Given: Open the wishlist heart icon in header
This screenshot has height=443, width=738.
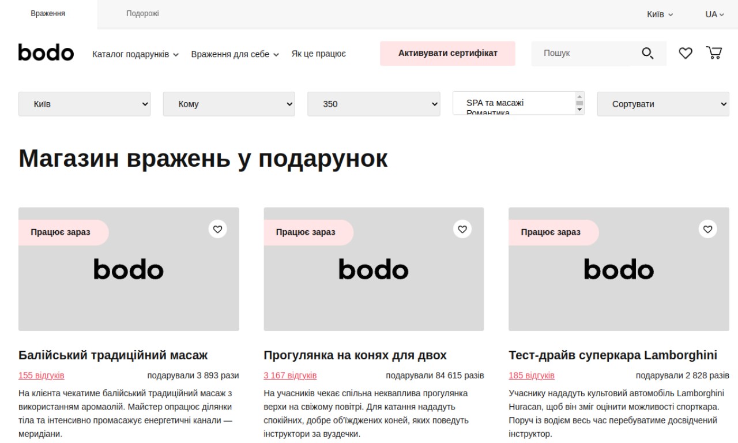Looking at the screenshot, I should tap(685, 54).
